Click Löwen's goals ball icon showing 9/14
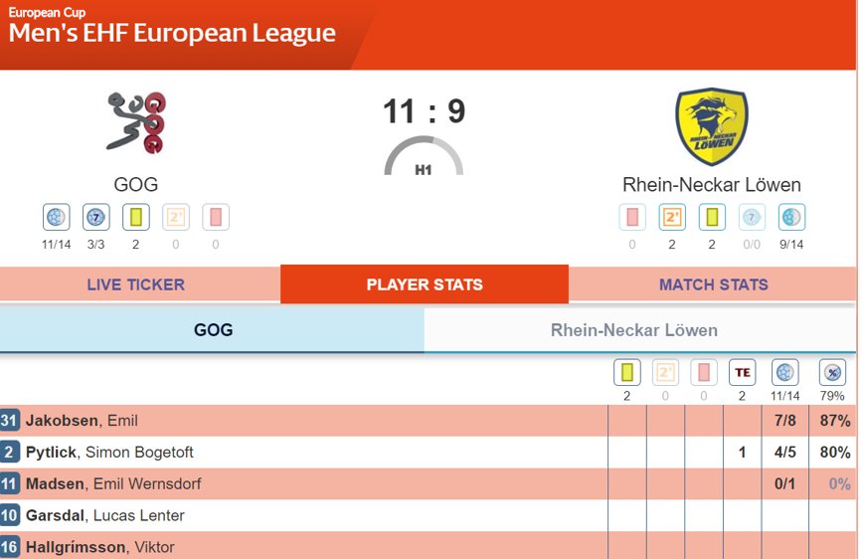862x559 pixels. (x=791, y=217)
